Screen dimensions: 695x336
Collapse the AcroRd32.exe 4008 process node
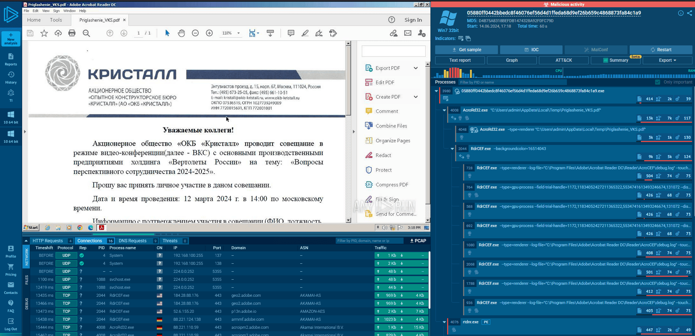pyautogui.click(x=444, y=110)
